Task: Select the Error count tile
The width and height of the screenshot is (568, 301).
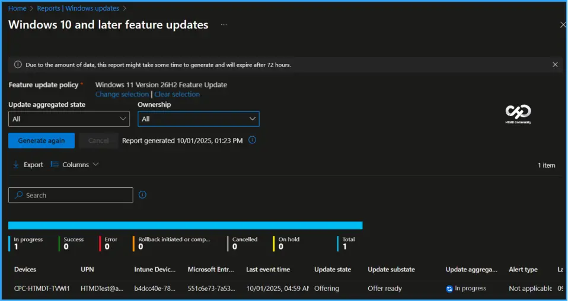Action: tap(109, 243)
